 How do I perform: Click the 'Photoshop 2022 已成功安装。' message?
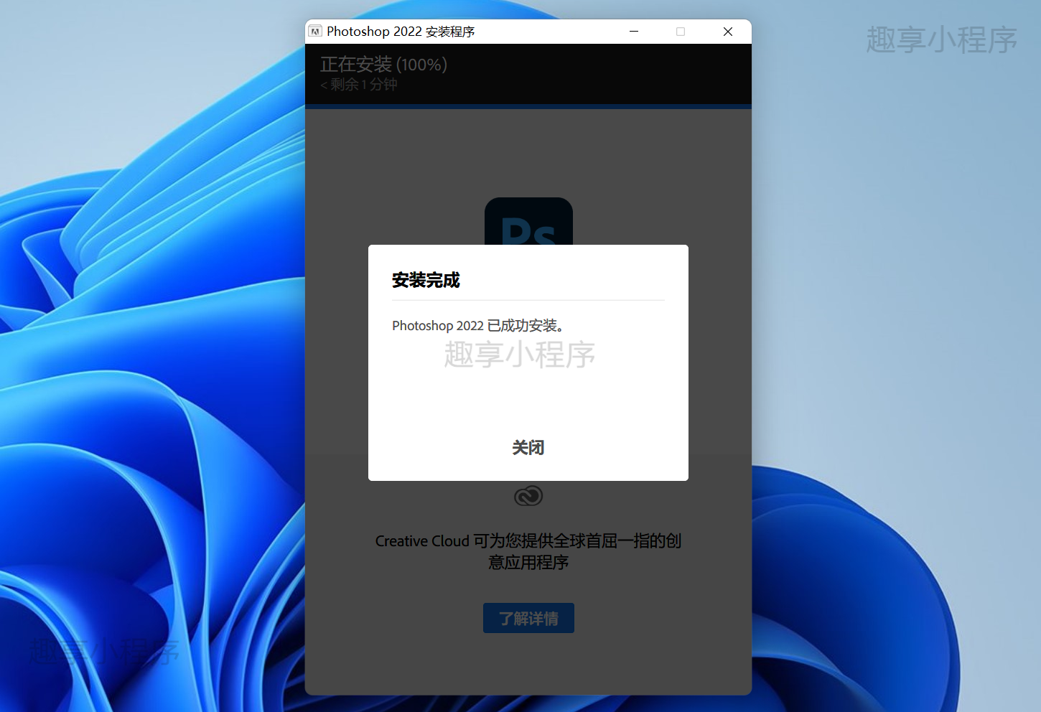[478, 326]
